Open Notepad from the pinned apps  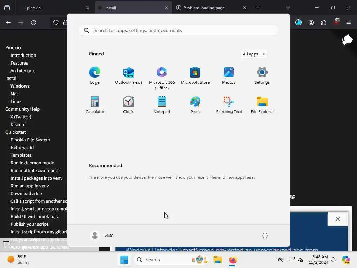point(162,105)
